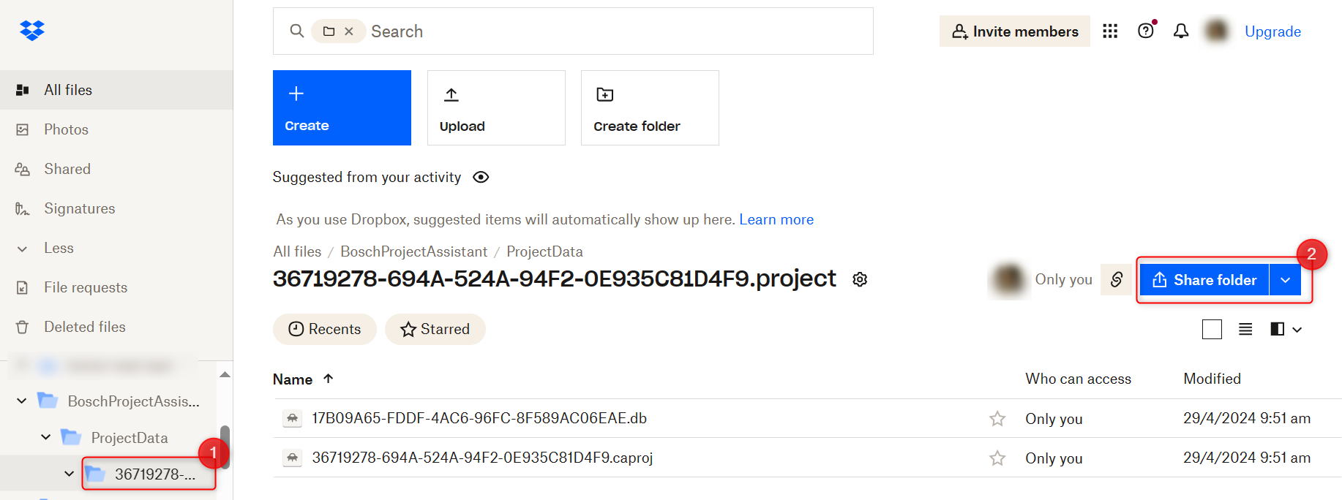Image resolution: width=1342 pixels, height=500 pixels.
Task: Open the notifications bell
Action: [1181, 31]
